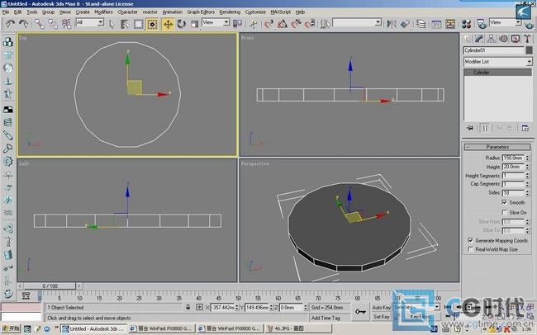Click the Set Key button
This screenshot has height=335, width=537.
[x=381, y=317]
